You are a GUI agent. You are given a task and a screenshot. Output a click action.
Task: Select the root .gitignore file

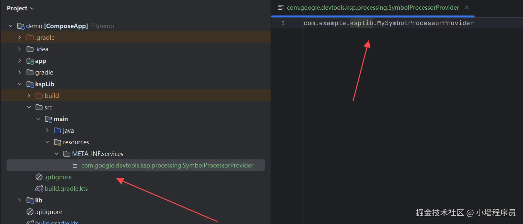pyautogui.click(x=49, y=212)
